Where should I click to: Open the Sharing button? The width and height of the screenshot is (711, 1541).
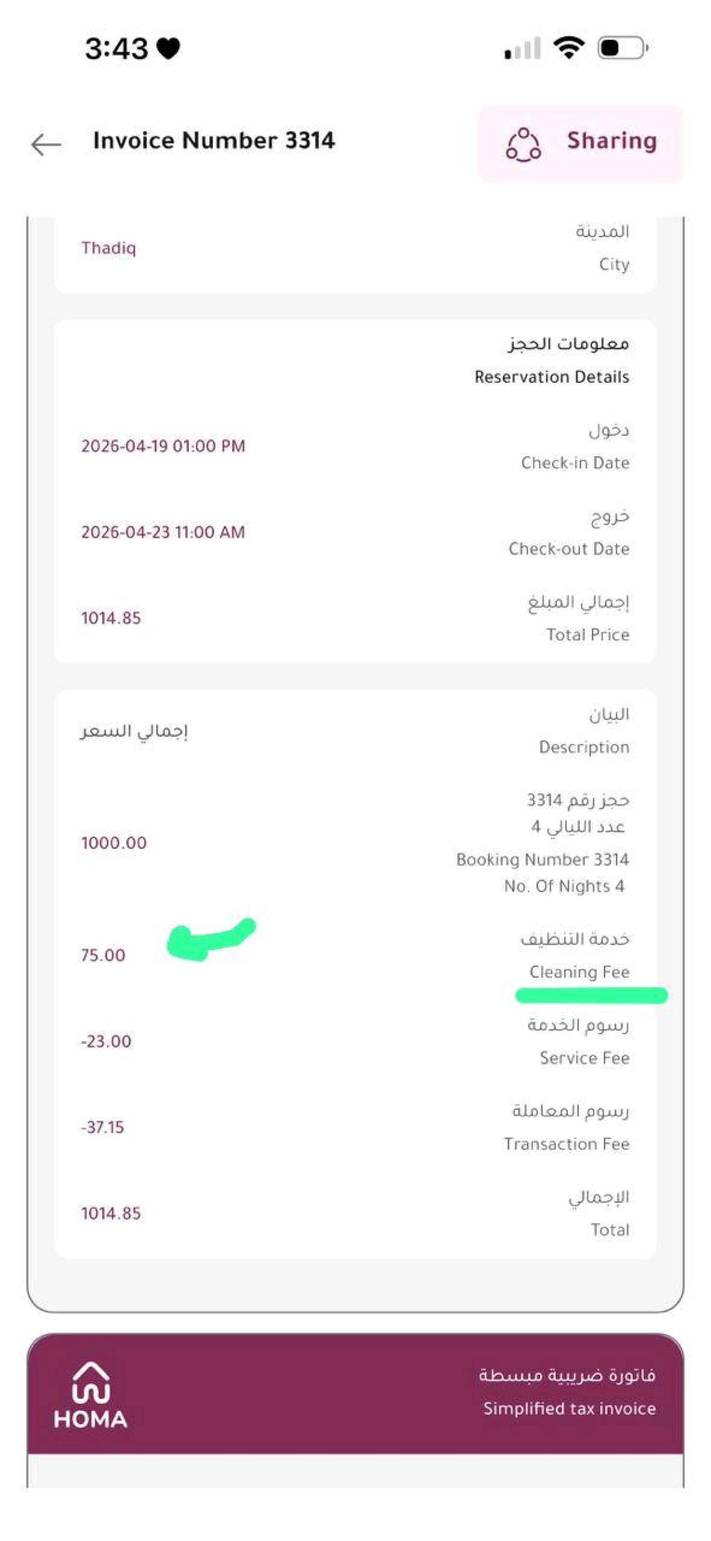click(580, 143)
